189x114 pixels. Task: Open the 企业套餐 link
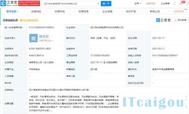165,4
